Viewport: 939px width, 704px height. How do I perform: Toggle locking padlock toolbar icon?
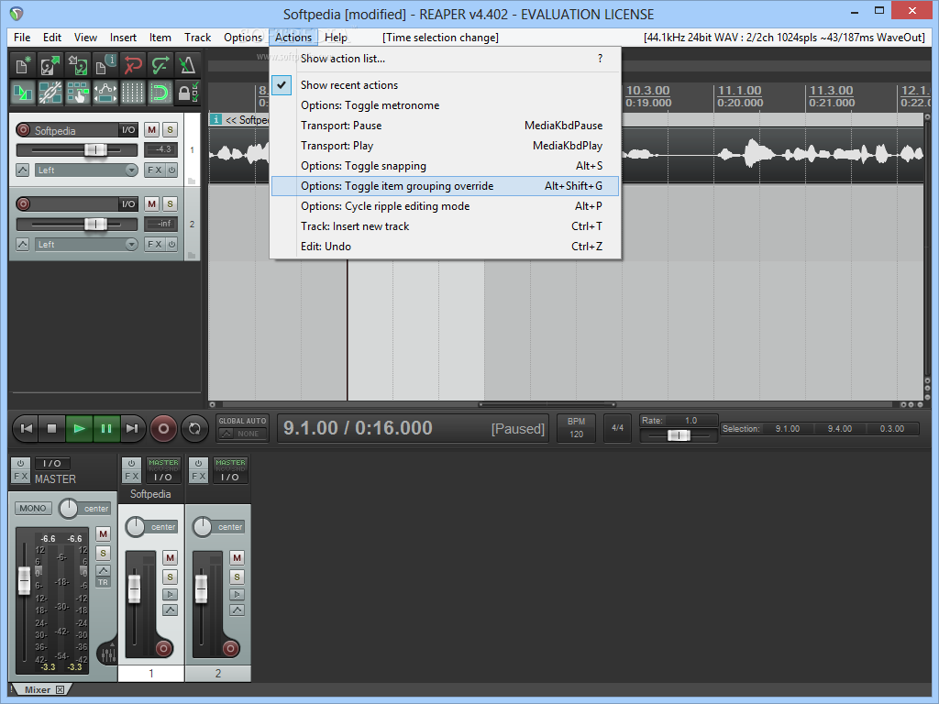(x=187, y=93)
